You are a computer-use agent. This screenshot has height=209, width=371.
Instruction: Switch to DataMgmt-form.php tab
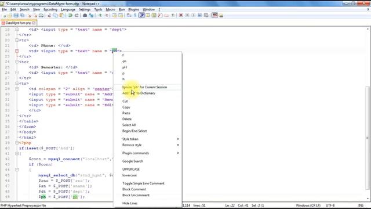click(18, 23)
